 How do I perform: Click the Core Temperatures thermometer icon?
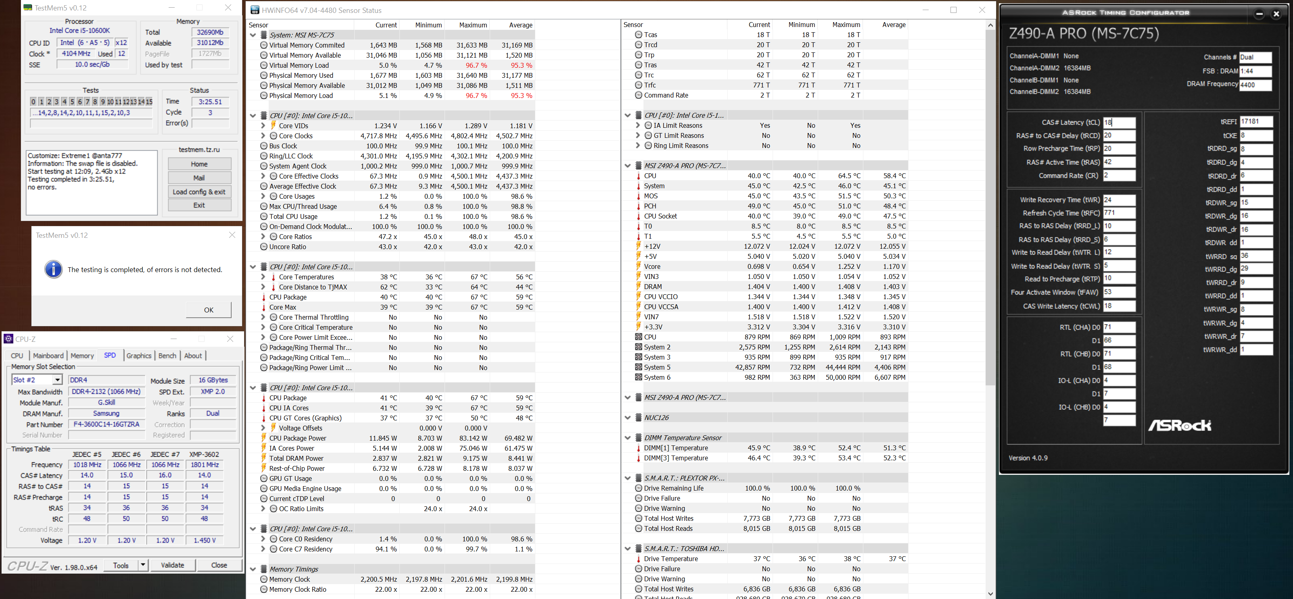[273, 277]
